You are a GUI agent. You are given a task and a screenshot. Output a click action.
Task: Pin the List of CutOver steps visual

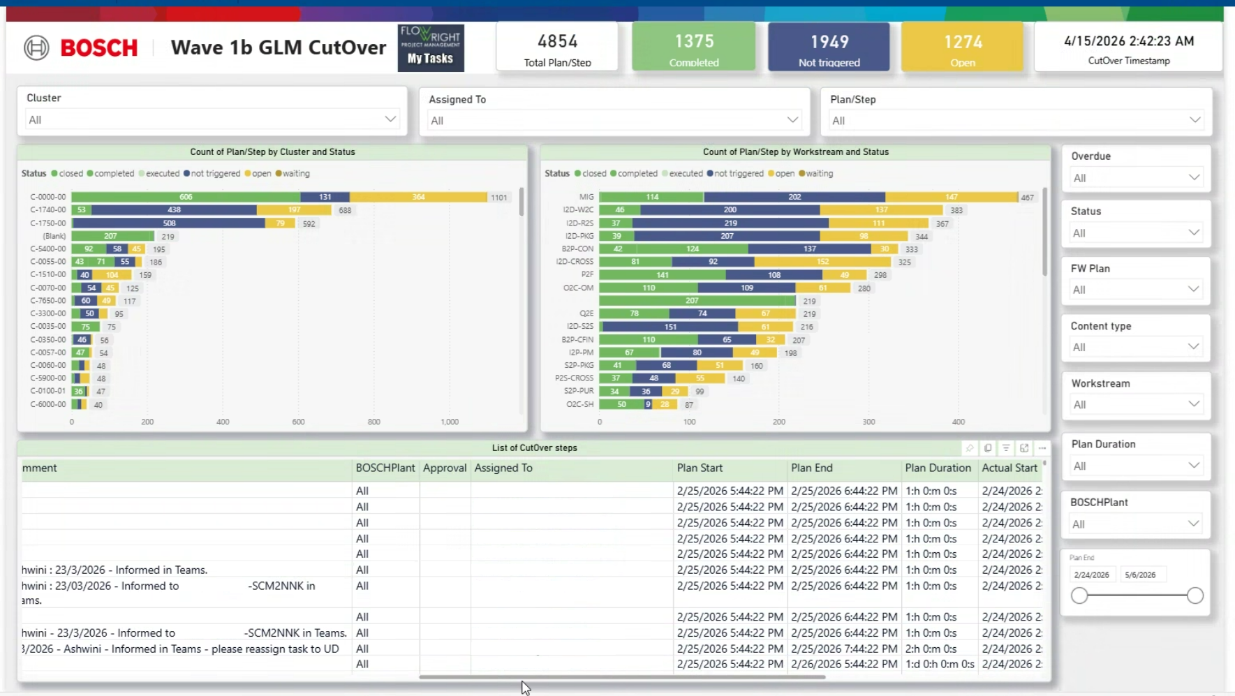(970, 448)
